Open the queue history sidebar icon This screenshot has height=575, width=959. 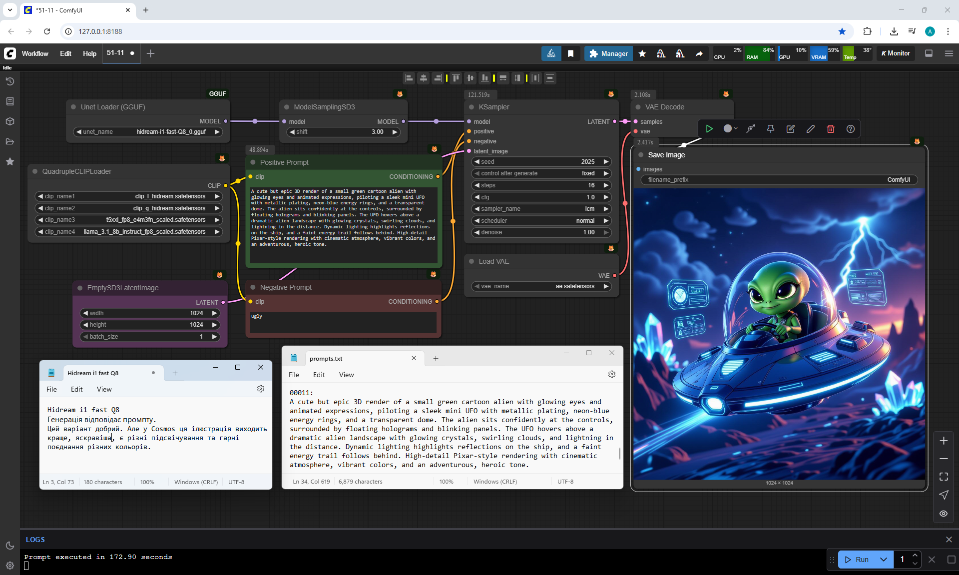[10, 81]
